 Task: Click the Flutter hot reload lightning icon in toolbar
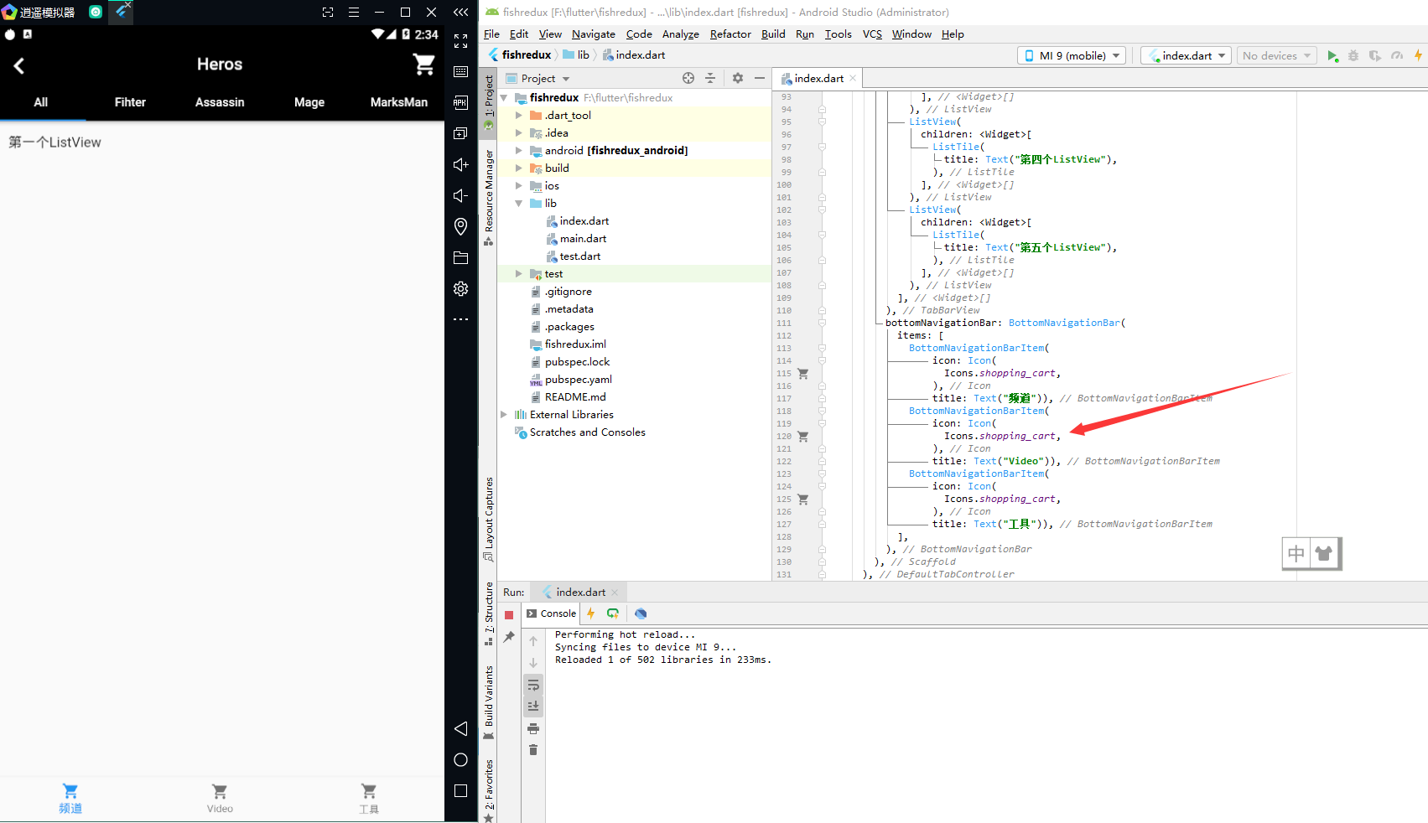coord(1418,55)
